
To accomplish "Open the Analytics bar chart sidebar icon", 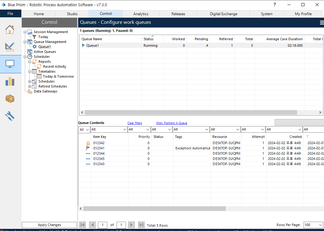I will click(10, 81).
